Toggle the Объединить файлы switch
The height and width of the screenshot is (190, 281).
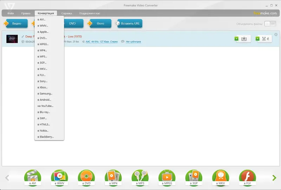tap(270, 24)
